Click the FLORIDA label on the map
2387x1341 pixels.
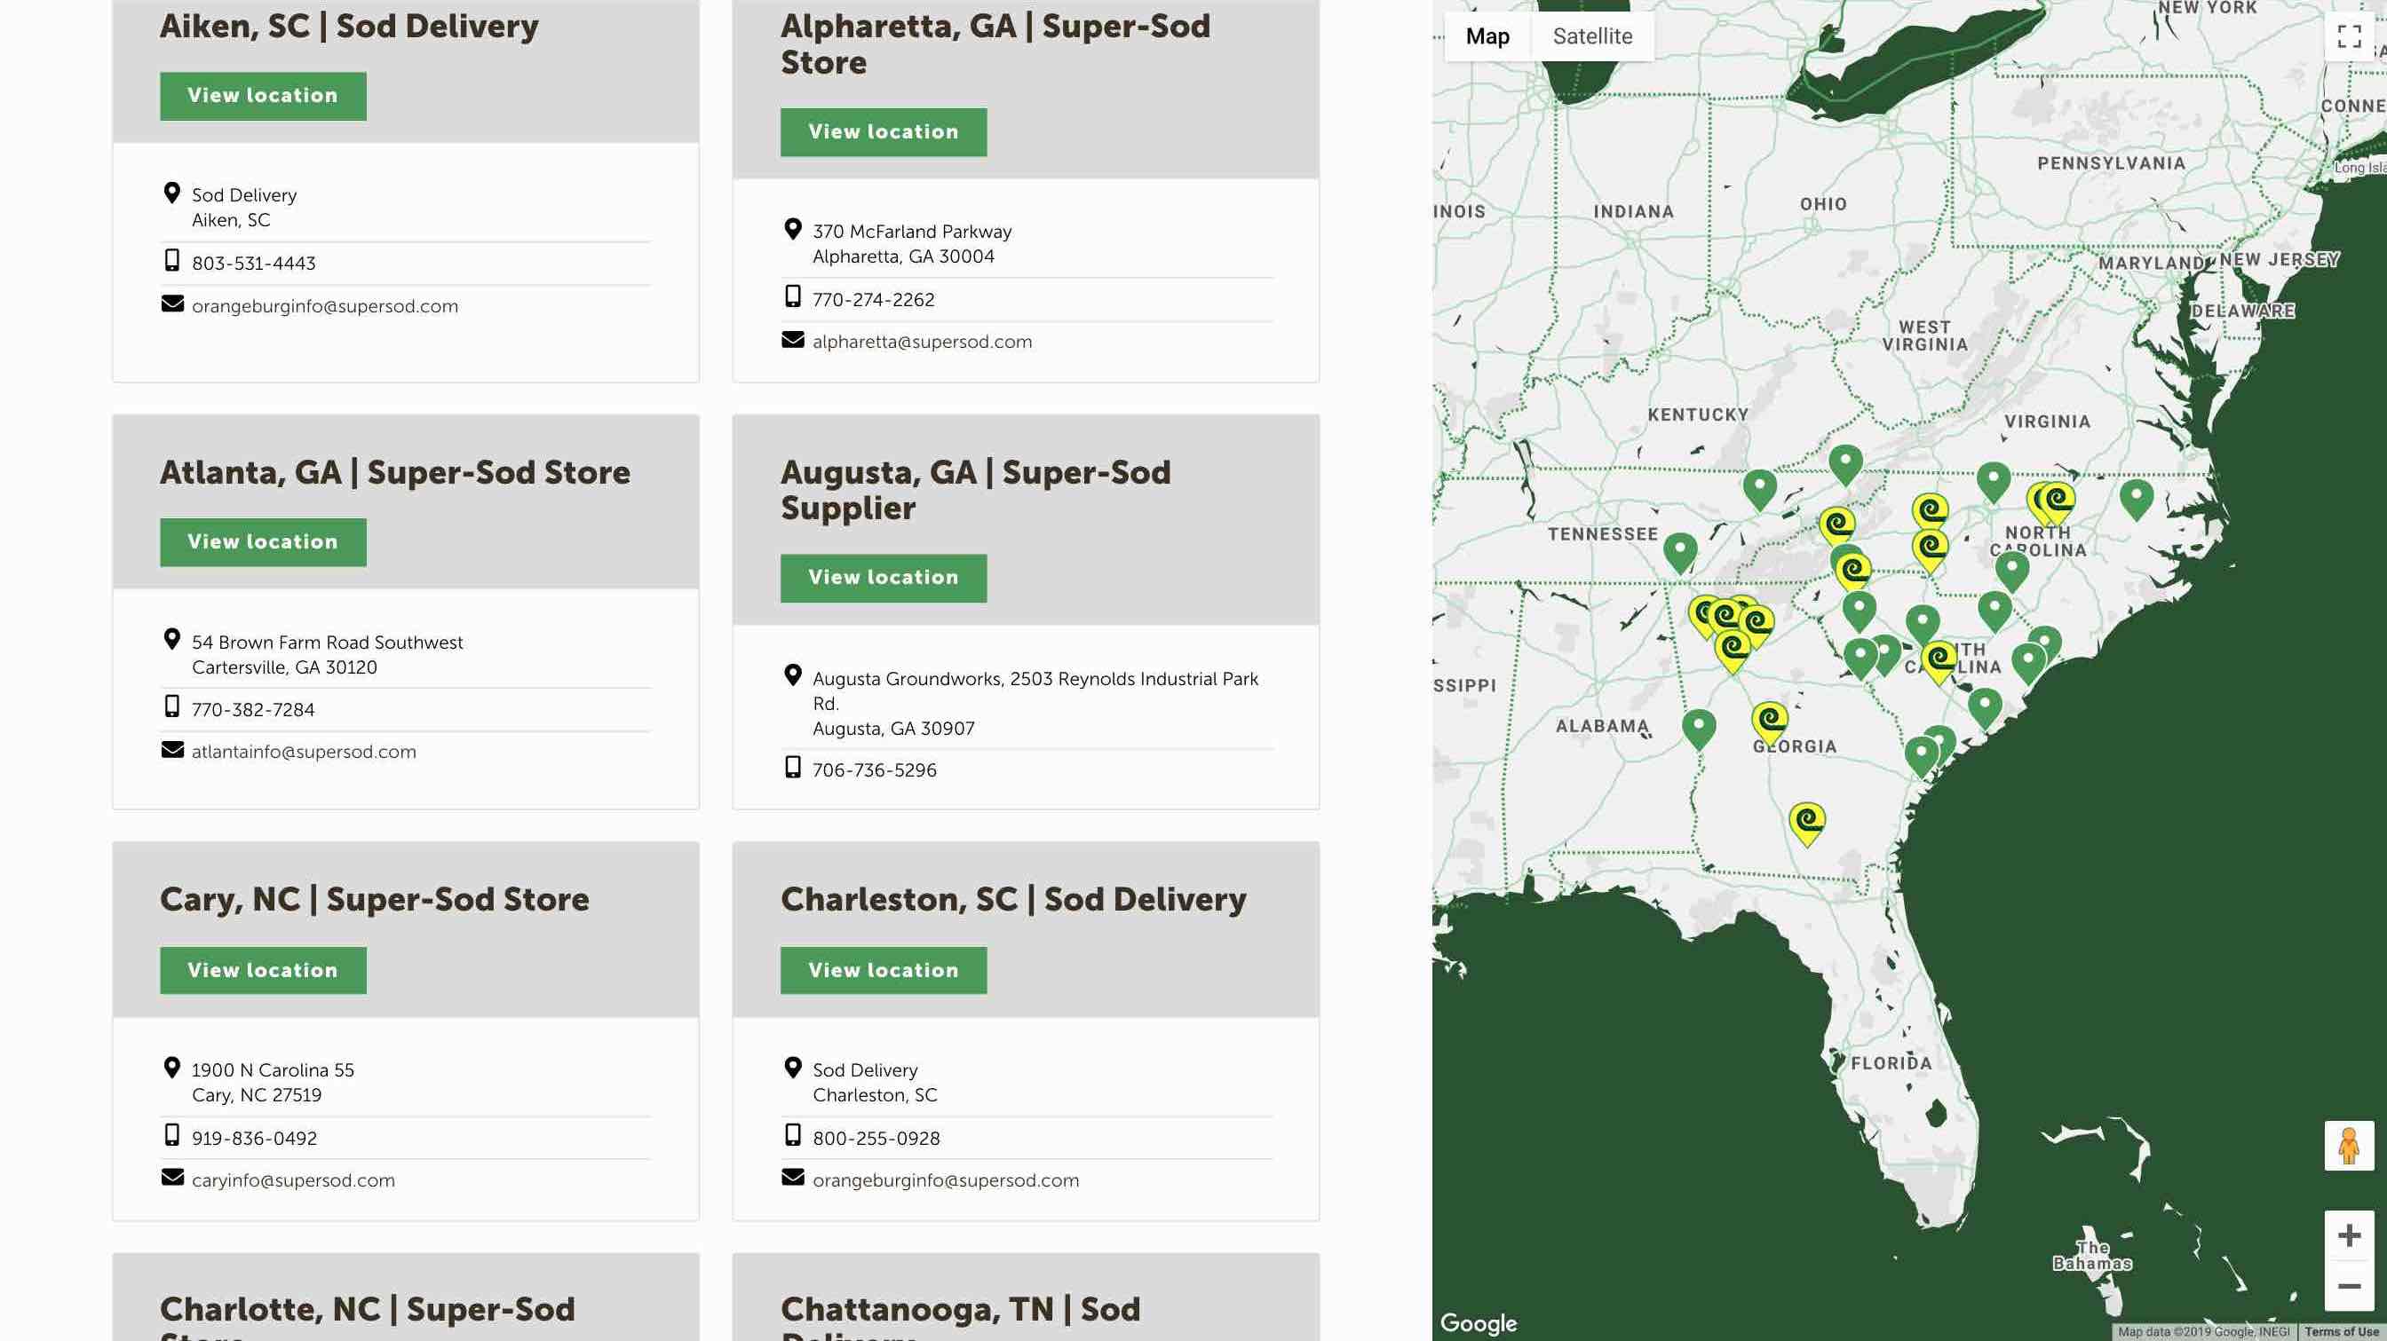pos(1891,1063)
